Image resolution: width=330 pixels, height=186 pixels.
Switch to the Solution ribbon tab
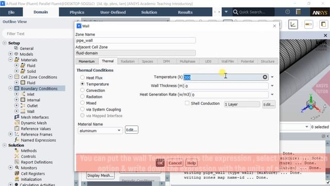pyautogui.click(x=149, y=12)
